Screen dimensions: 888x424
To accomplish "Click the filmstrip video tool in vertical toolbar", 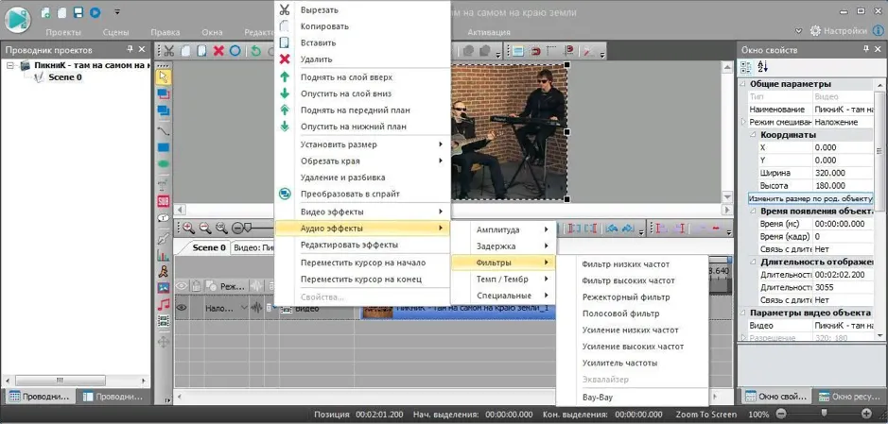I will coord(163,320).
